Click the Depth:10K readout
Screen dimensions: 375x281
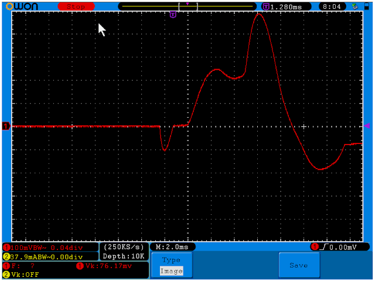coord(124,256)
